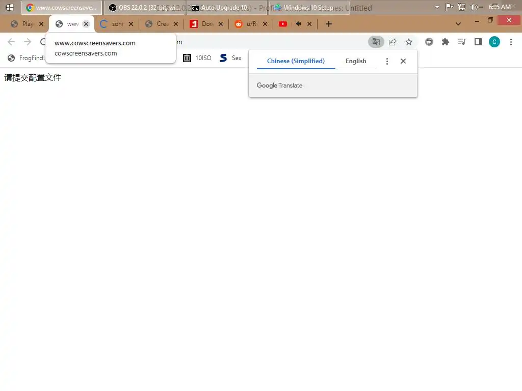The image size is (522, 391).
Task: Open the network tray icon
Action: 462,7
